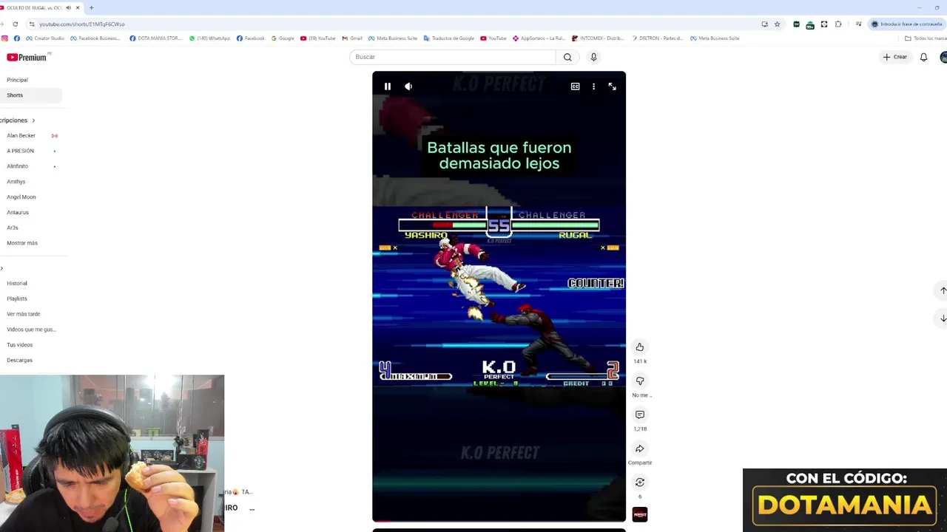Open the media controls icon in Chrome toolbar
The width and height of the screenshot is (947, 532).
(x=858, y=24)
